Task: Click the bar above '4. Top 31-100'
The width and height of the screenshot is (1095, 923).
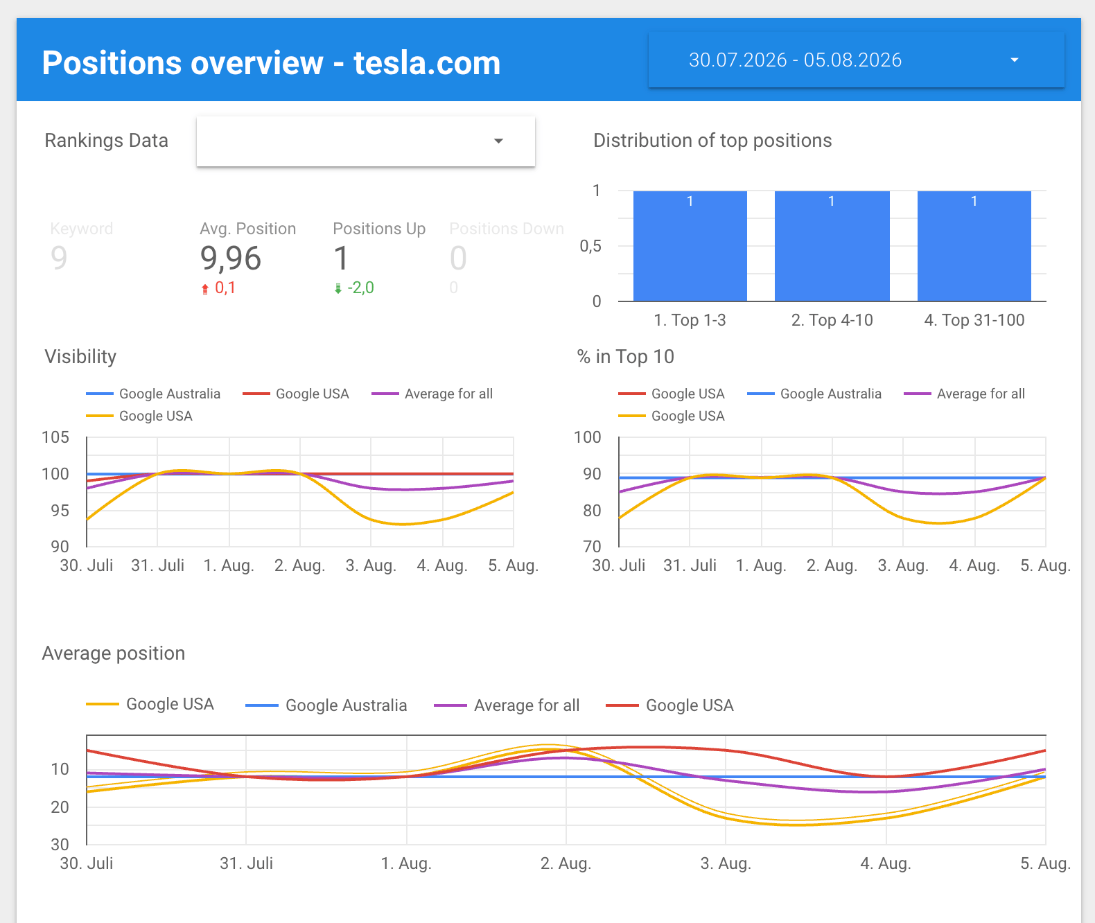Action: 974,246
